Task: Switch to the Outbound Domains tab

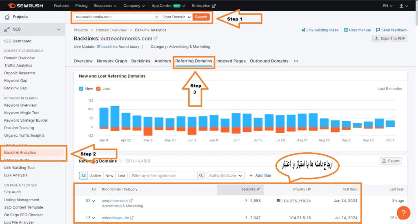Action: pos(269,61)
